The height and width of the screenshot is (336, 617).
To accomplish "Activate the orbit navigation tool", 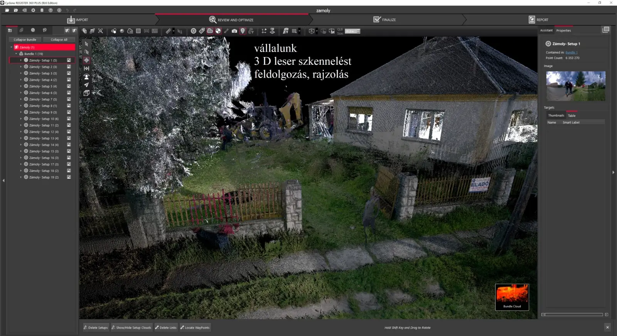I will point(86,60).
